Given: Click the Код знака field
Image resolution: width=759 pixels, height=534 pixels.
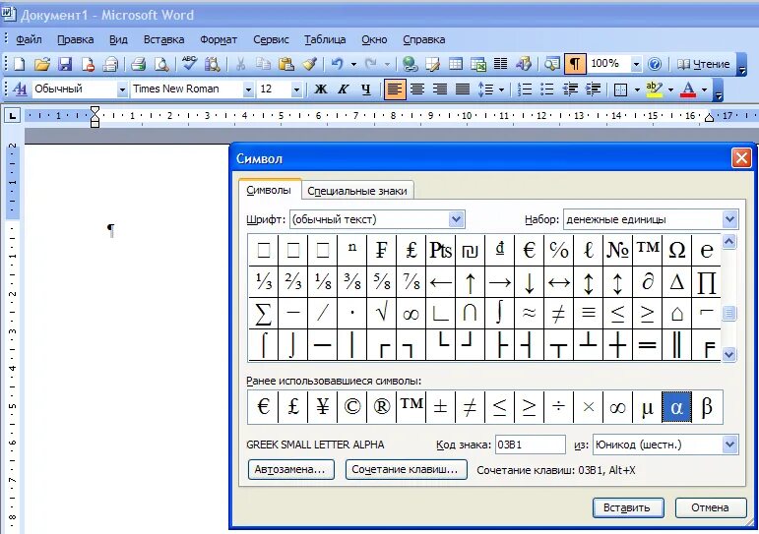Looking at the screenshot, I should [x=530, y=445].
